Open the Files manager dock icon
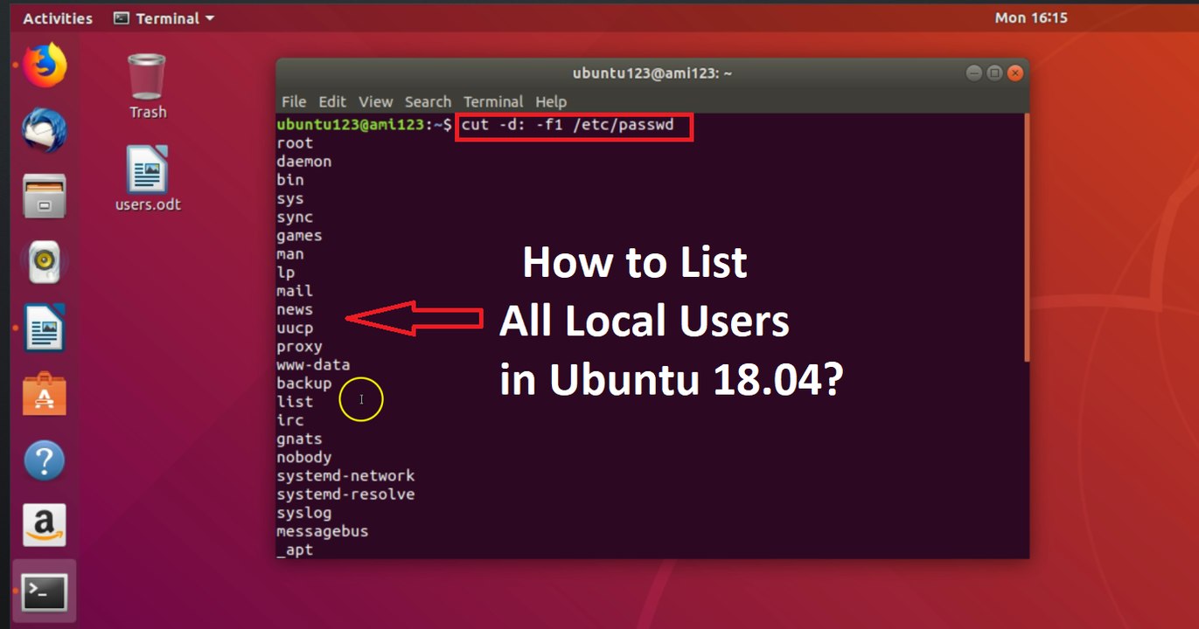This screenshot has height=629, width=1199. (x=45, y=196)
